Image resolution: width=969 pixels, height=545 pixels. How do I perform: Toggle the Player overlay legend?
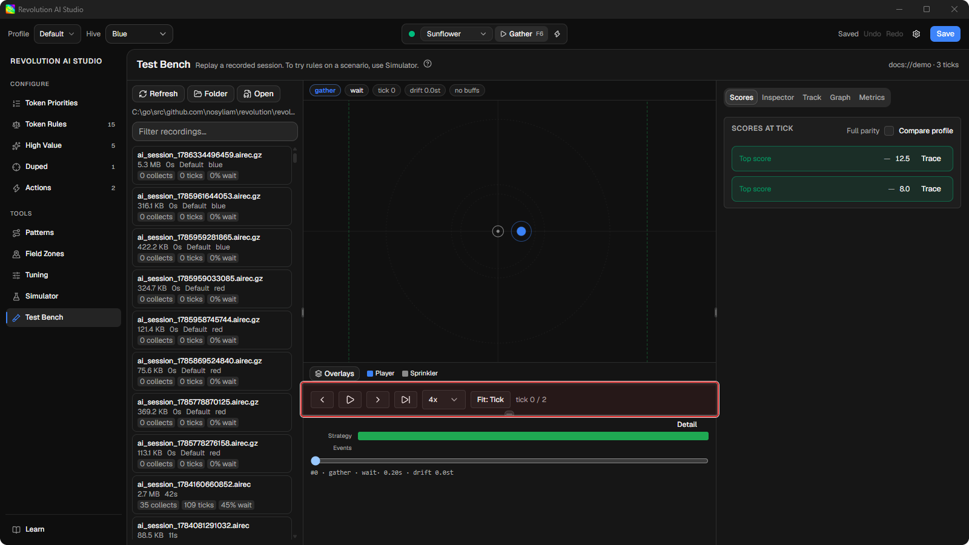[381, 374]
